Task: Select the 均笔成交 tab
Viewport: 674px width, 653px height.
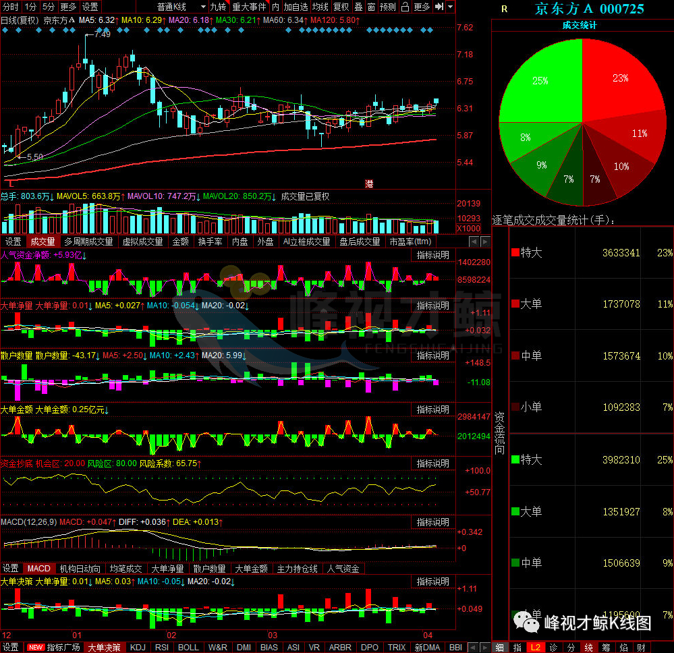Action: (x=125, y=568)
